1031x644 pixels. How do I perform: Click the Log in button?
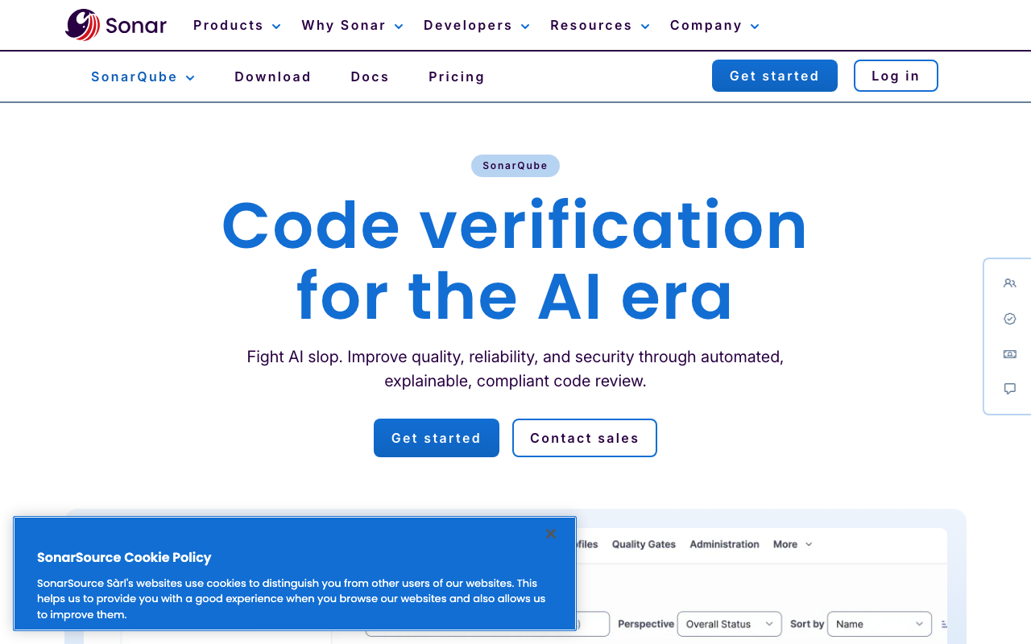pyautogui.click(x=896, y=76)
